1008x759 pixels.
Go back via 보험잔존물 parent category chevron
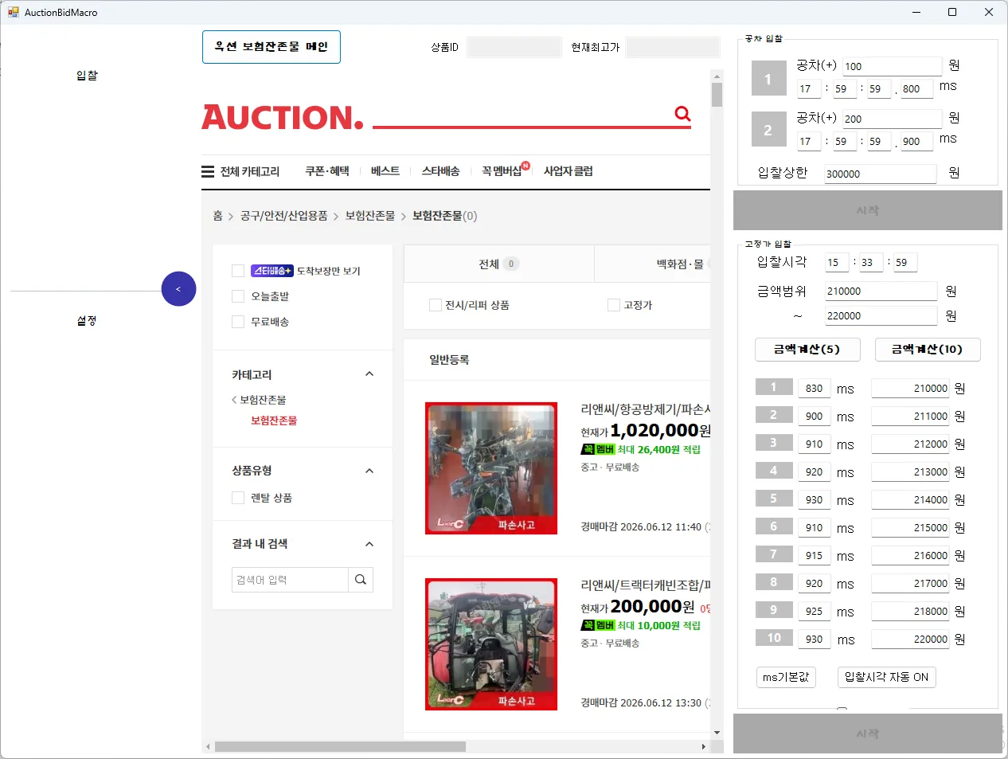[234, 400]
